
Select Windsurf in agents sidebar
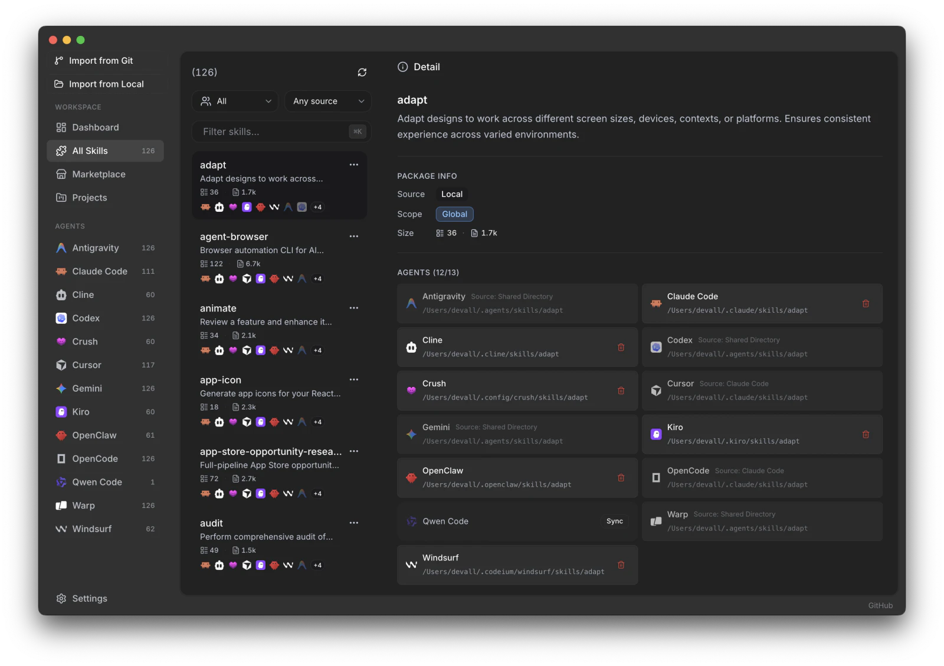point(105,529)
